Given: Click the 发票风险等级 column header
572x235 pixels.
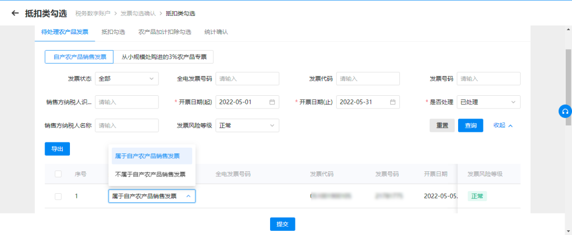Looking at the screenshot, I should click(485, 174).
